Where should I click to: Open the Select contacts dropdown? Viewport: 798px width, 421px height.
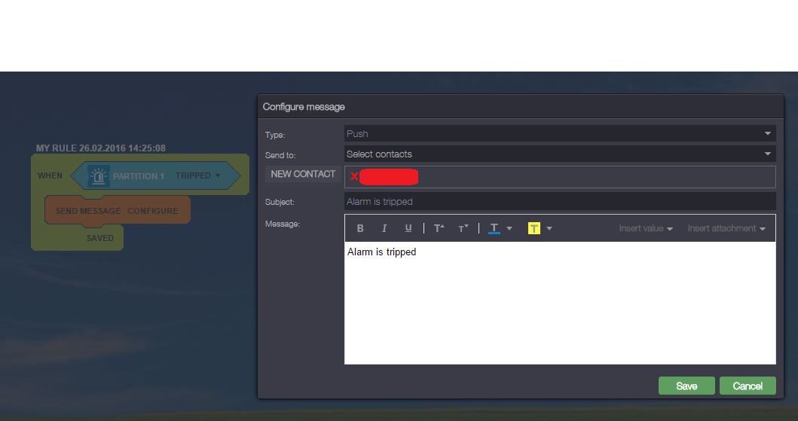[767, 154]
